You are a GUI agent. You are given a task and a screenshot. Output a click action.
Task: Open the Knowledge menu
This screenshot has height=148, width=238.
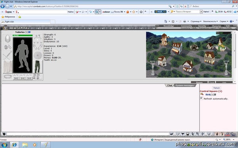click(x=169, y=26)
